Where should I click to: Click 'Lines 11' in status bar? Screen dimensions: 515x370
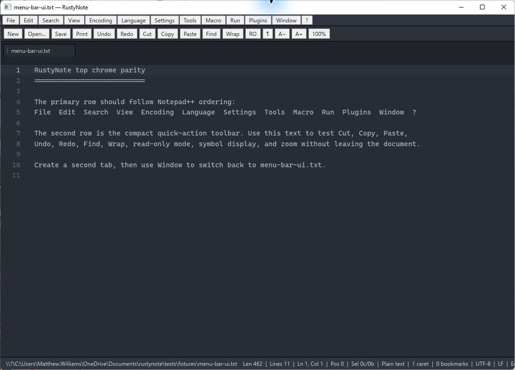[280, 364]
